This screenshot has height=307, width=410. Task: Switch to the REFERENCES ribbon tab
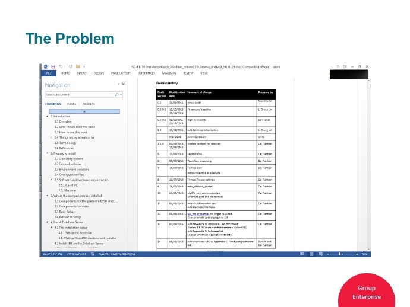[x=146, y=73]
